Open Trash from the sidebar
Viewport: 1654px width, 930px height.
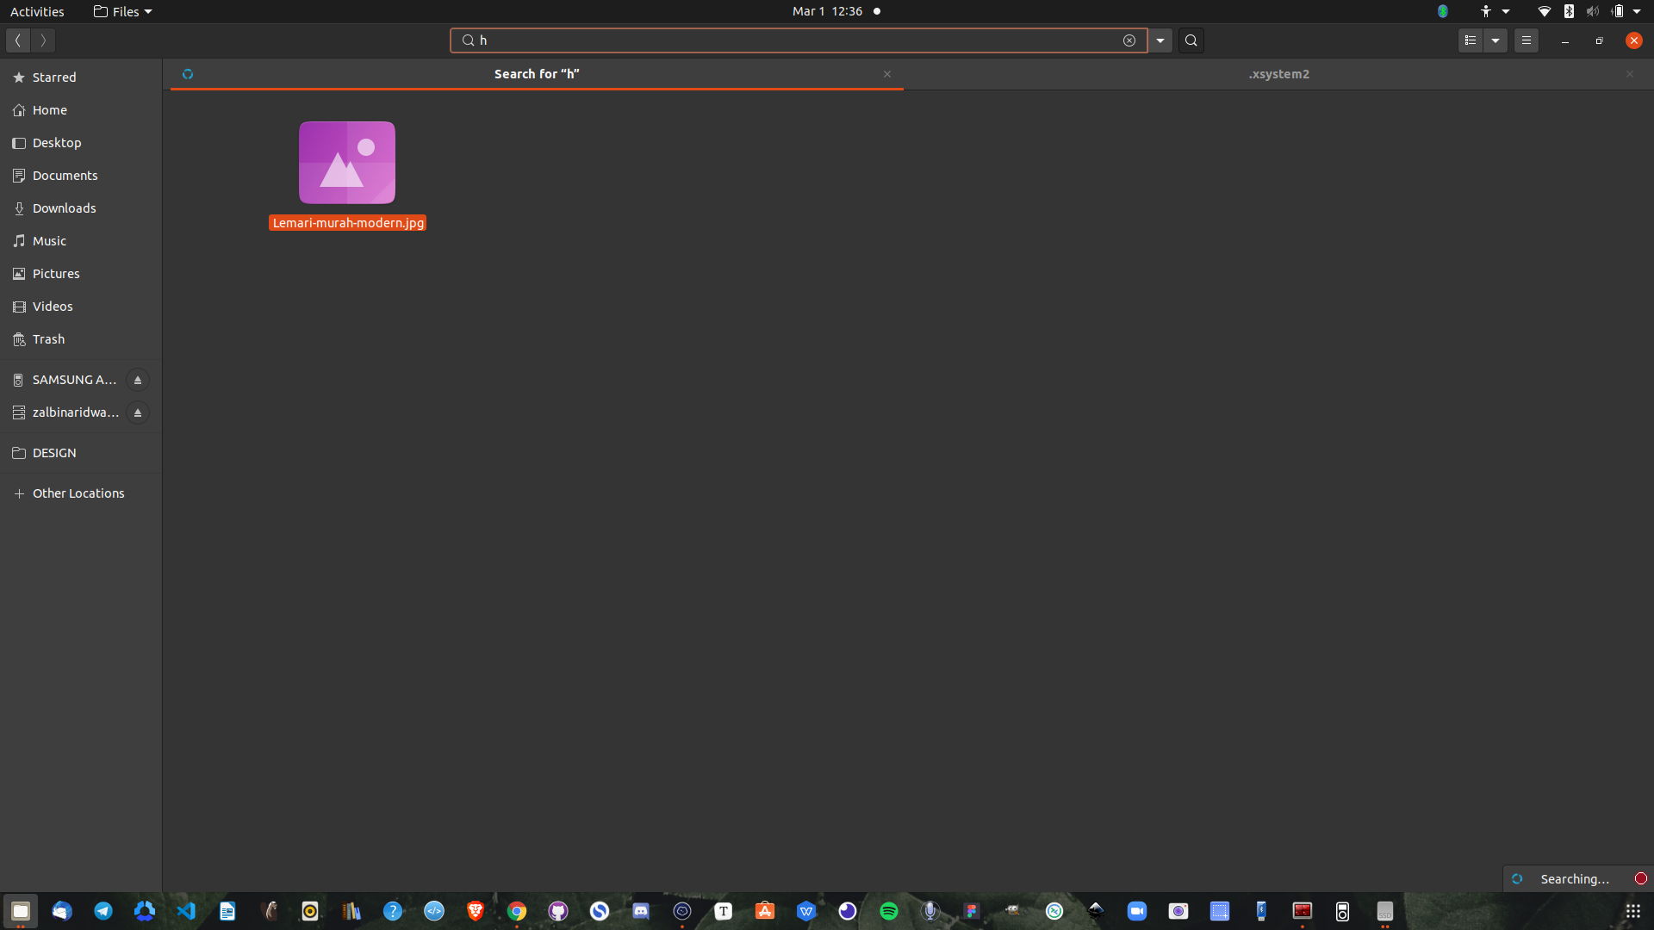tap(48, 339)
